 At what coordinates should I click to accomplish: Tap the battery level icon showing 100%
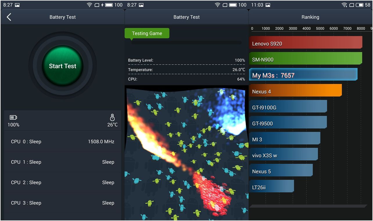tap(13, 118)
